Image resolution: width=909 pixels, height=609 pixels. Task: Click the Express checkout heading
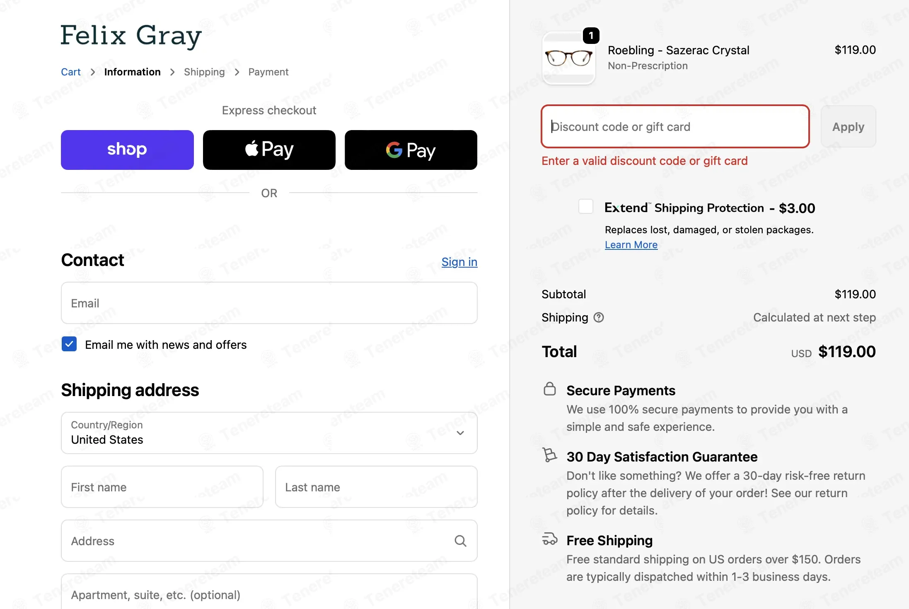269,110
